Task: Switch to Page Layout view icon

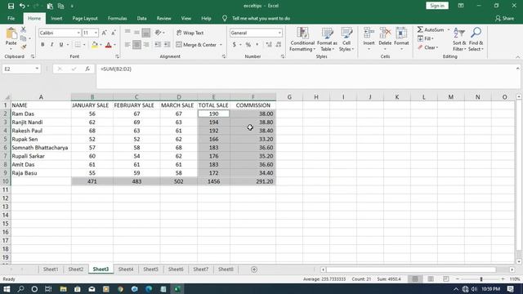Action: point(431,279)
